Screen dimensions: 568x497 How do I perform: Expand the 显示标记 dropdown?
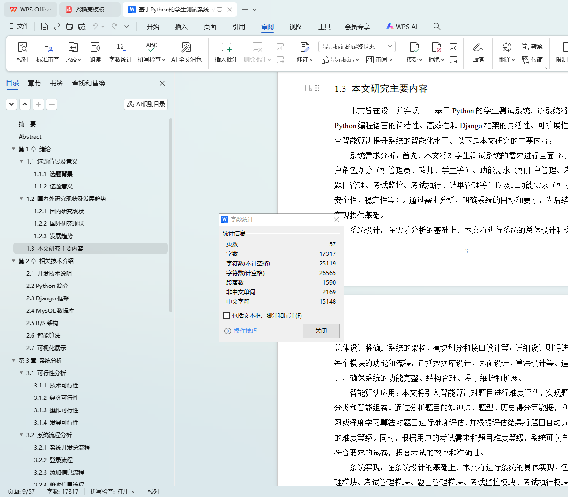tap(340, 59)
